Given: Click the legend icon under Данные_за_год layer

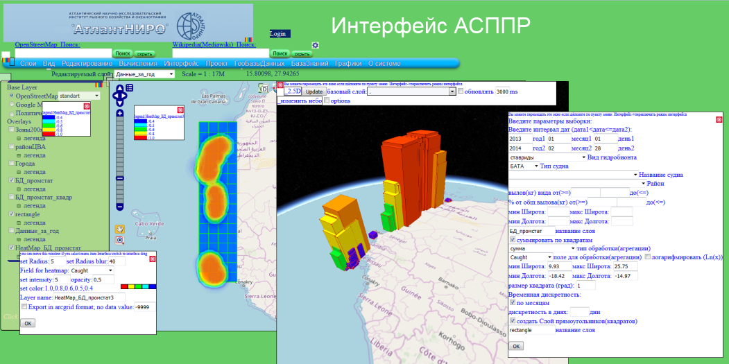Looking at the screenshot, I should coord(19,239).
